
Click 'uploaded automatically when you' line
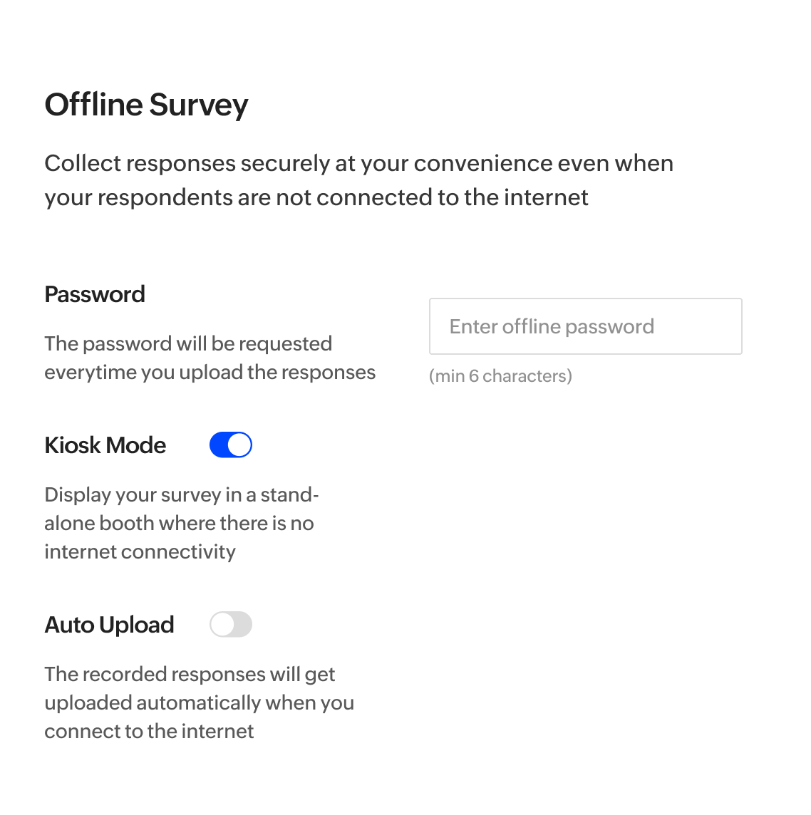(199, 702)
